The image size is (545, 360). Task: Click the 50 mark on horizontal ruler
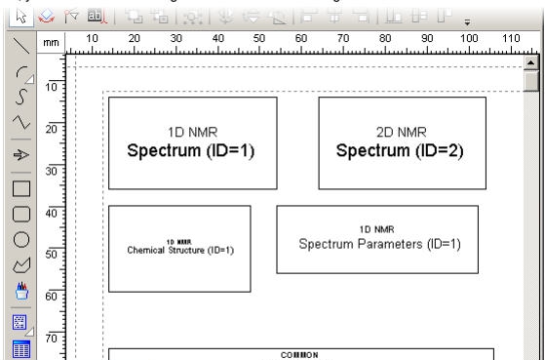[x=259, y=38]
